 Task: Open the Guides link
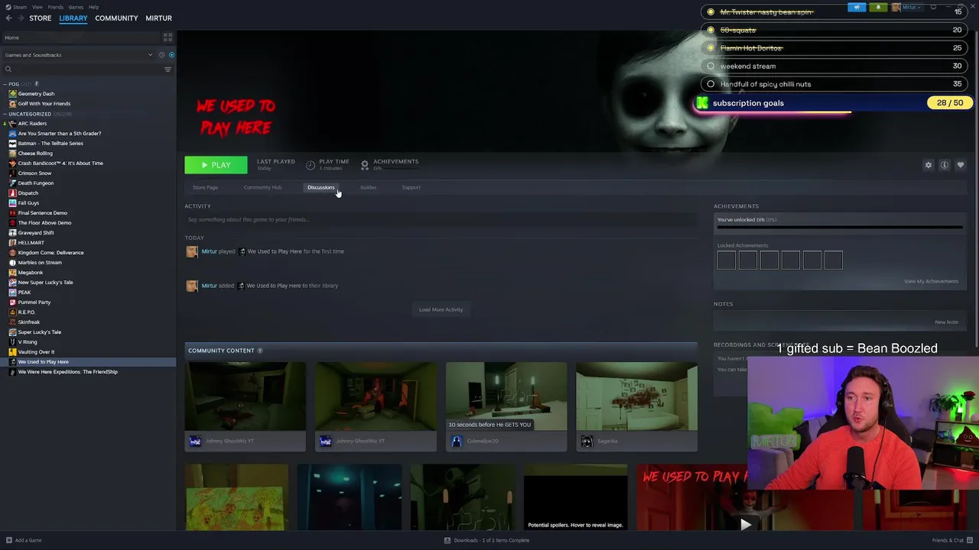368,187
